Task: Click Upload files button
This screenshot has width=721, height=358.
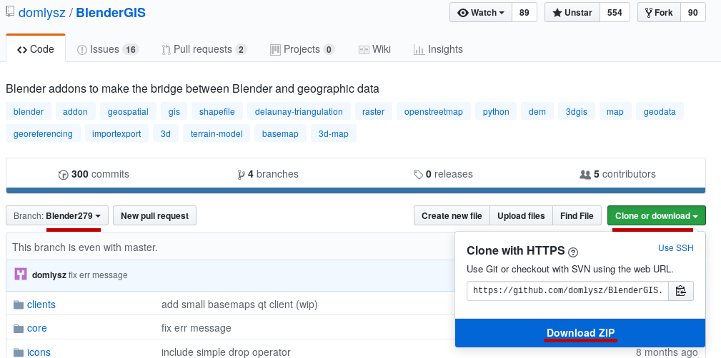Action: click(x=521, y=215)
